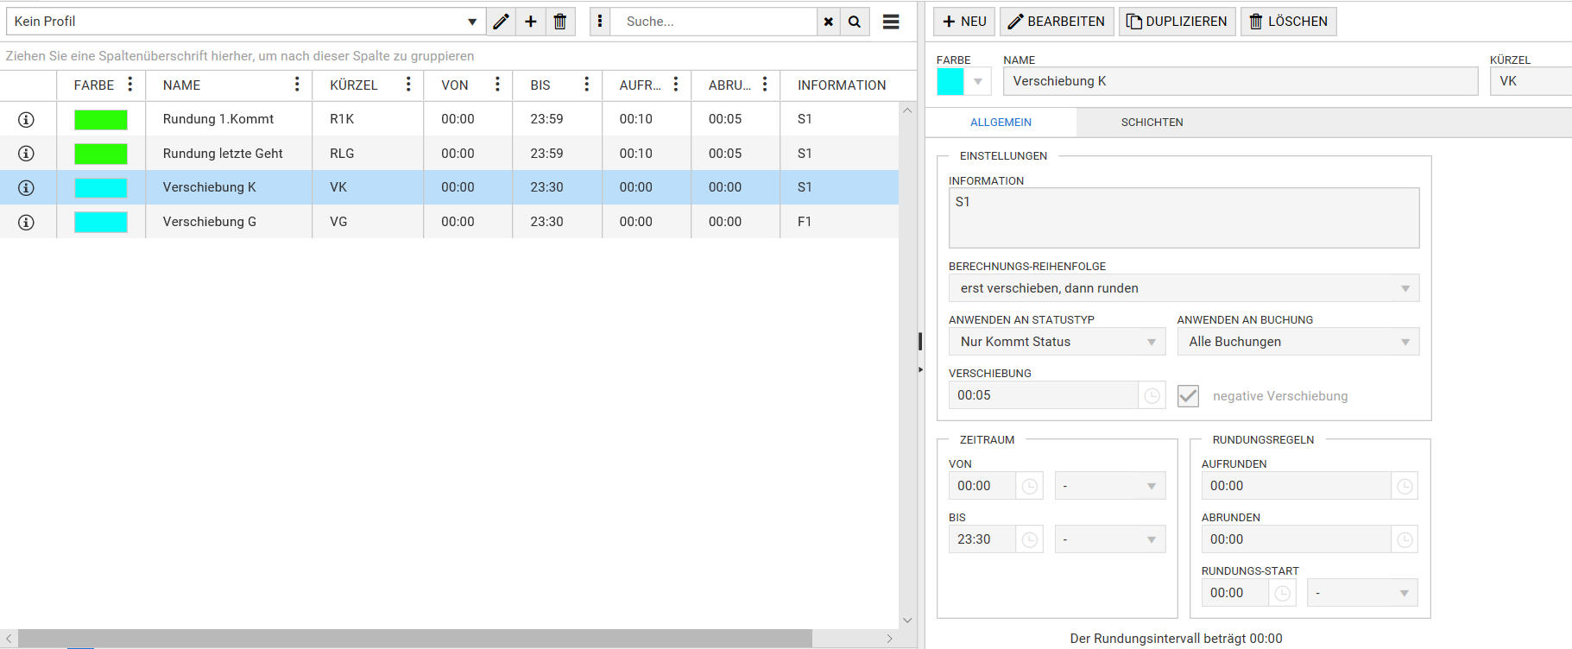The image size is (1572, 649).
Task: Switch to the Schichten tab
Action: click(1152, 123)
